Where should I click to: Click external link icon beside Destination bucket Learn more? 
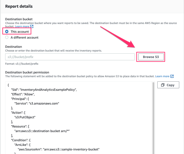pyautogui.click(x=32, y=27)
